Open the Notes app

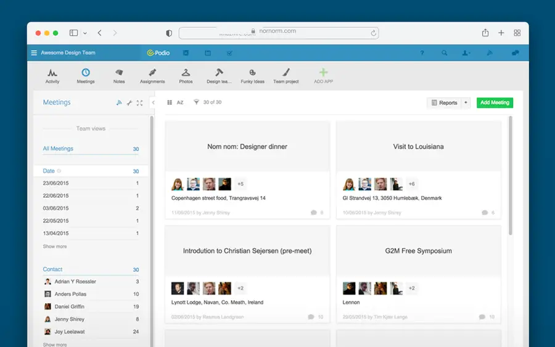pyautogui.click(x=119, y=76)
